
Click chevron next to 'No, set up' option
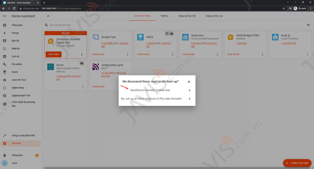point(190,99)
